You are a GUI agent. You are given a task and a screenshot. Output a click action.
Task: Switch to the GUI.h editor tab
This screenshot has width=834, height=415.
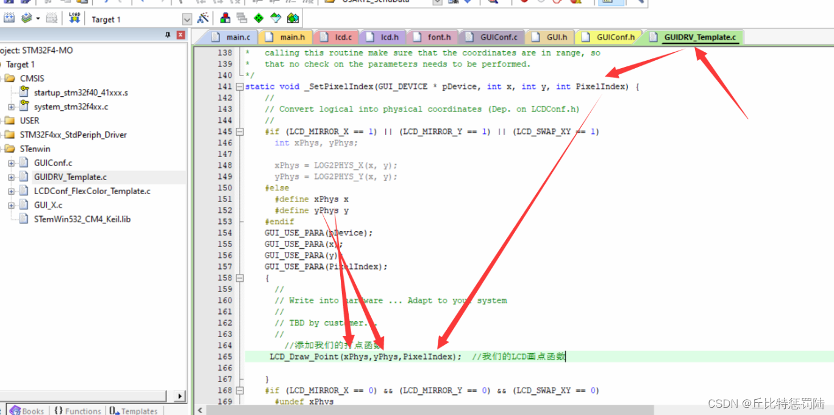(550, 37)
